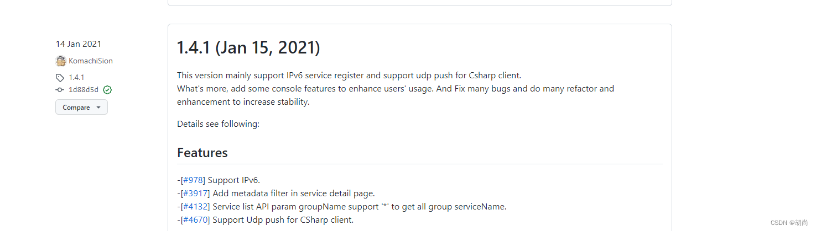Follow the #3917 issue link
The image size is (816, 231).
coord(195,194)
